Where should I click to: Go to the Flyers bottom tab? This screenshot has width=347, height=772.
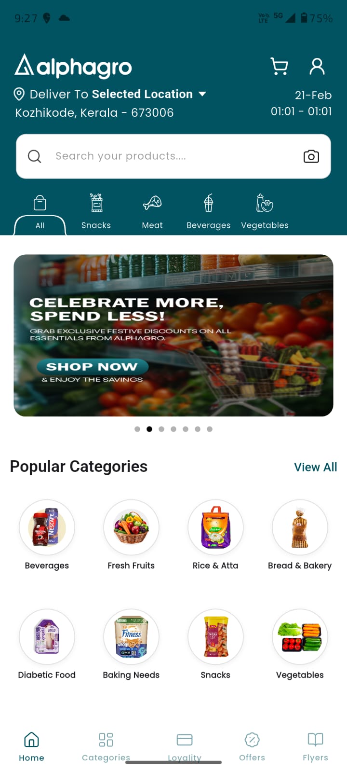coord(315,747)
